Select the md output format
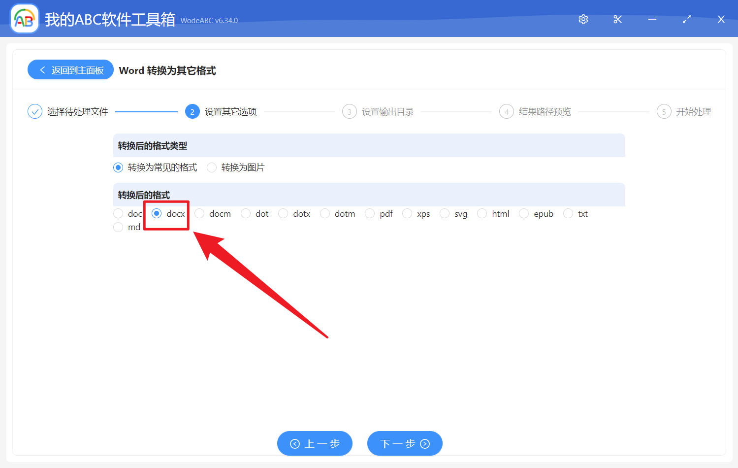 118,227
